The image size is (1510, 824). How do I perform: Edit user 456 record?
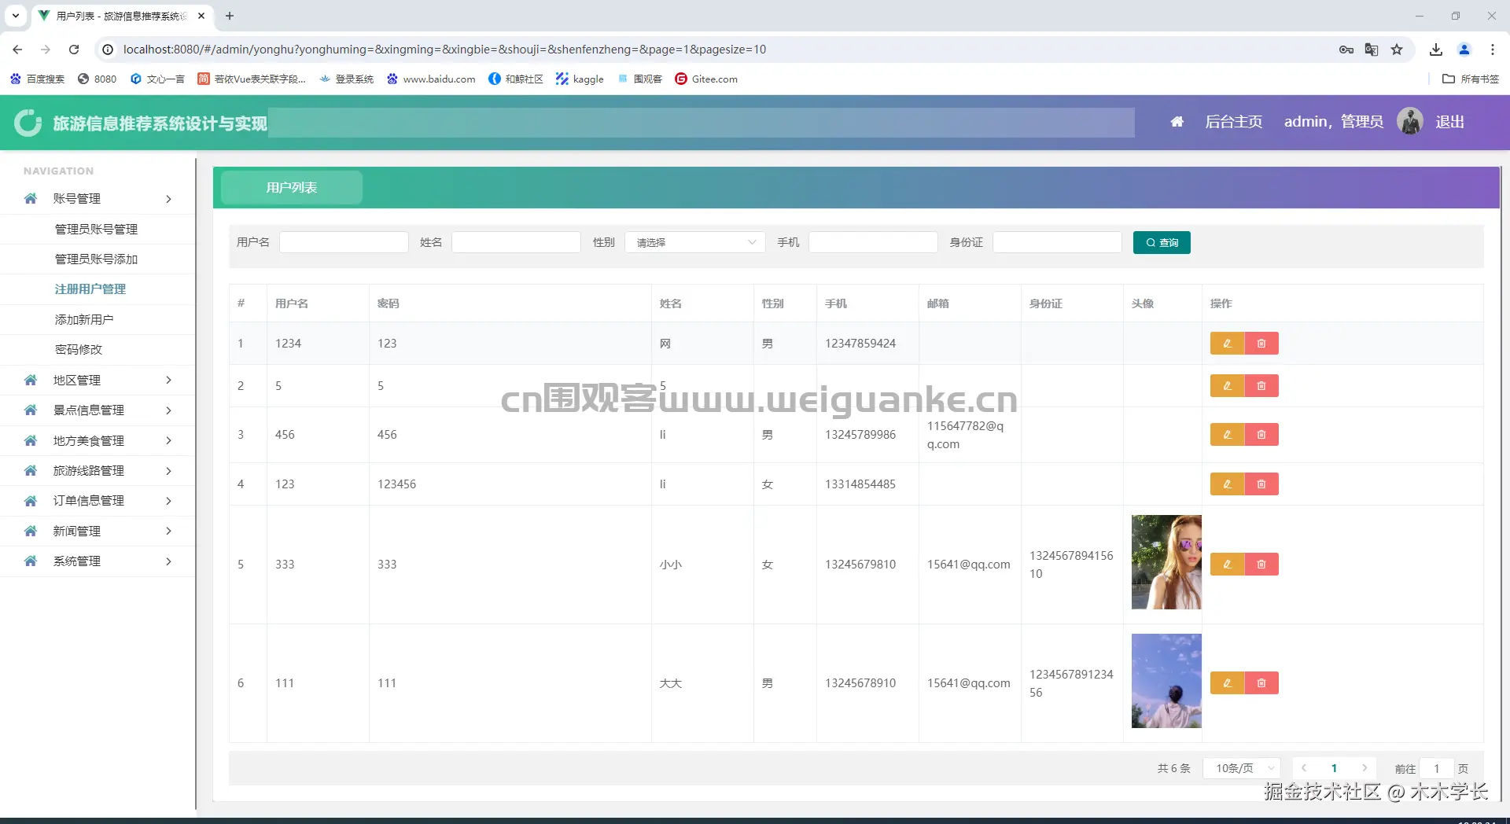tap(1227, 435)
